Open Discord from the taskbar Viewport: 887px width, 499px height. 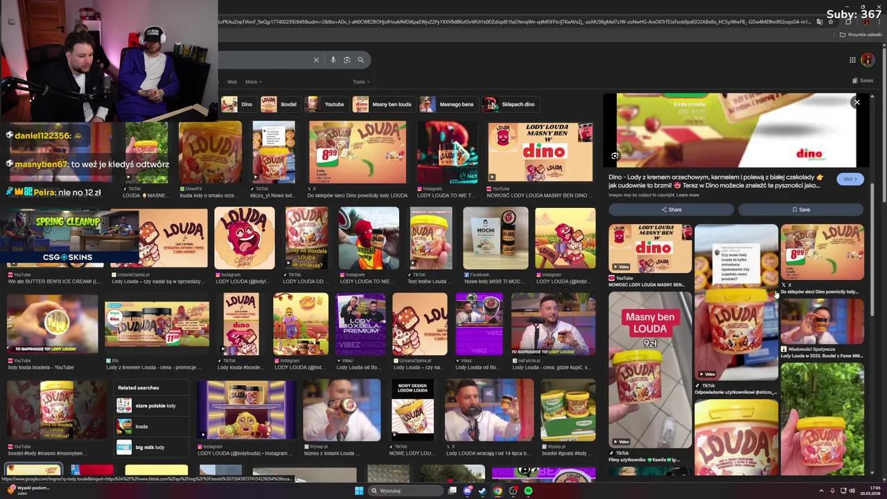(x=468, y=491)
